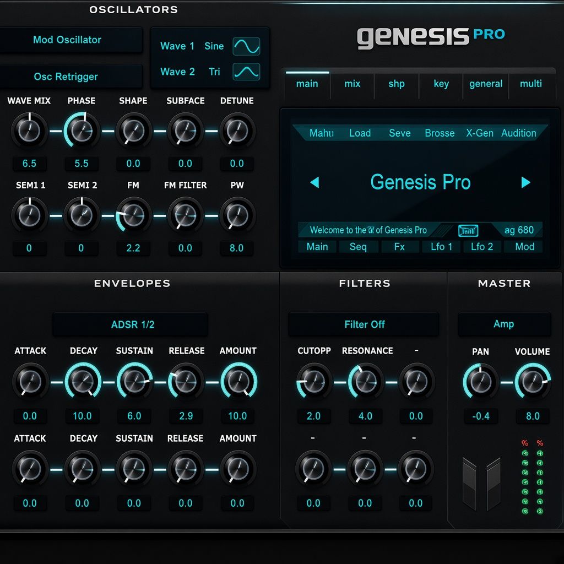Click the Audition button
The image size is (564, 564).
pos(519,133)
